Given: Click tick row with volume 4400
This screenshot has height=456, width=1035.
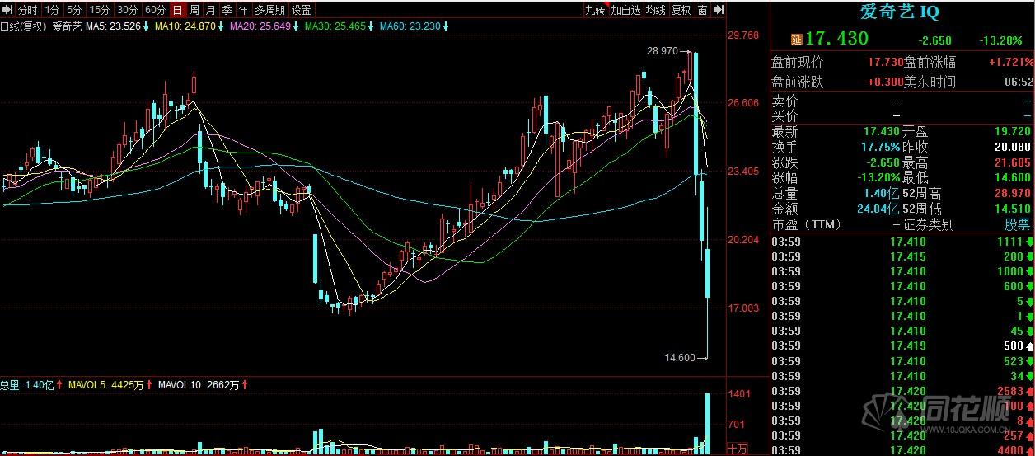Looking at the screenshot, I should (x=902, y=450).
